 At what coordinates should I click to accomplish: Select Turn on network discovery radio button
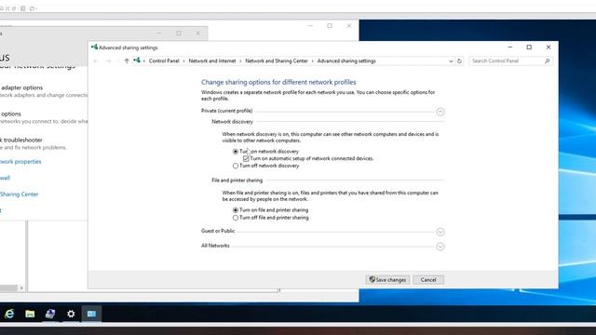coord(236,151)
